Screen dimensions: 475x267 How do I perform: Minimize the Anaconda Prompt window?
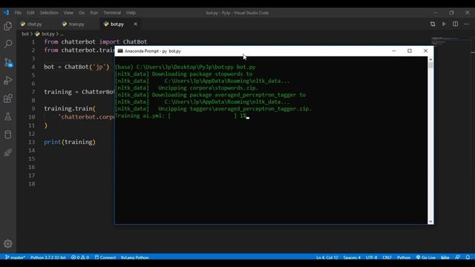click(x=394, y=51)
